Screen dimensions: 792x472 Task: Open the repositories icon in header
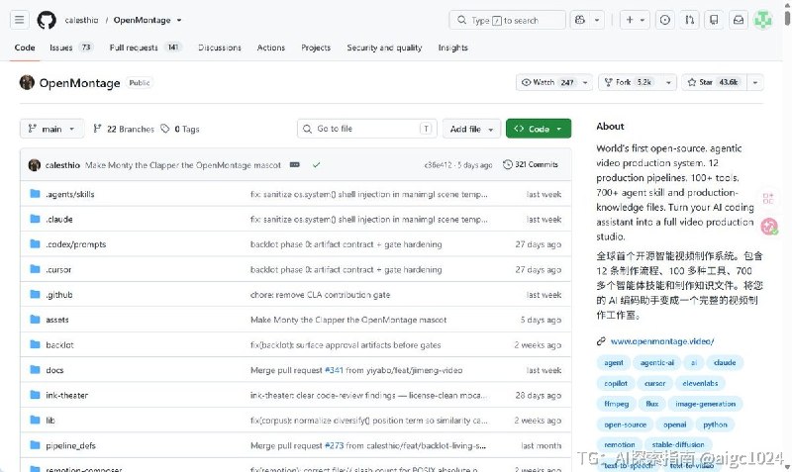click(x=714, y=20)
